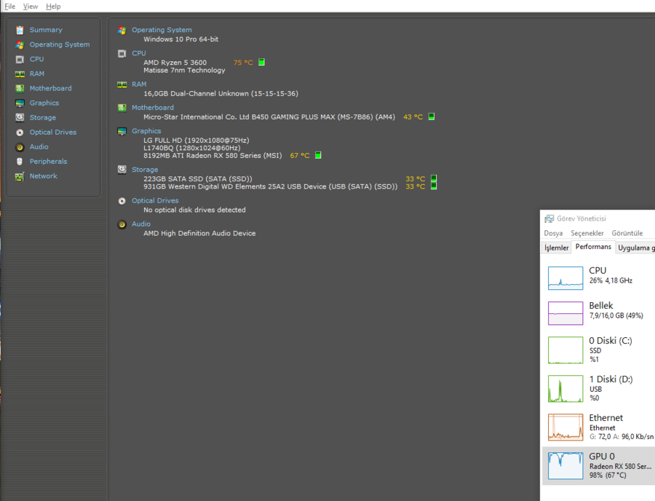This screenshot has height=501, width=655.
Task: Select the CPU usage graph thumbnail
Action: 565,278
